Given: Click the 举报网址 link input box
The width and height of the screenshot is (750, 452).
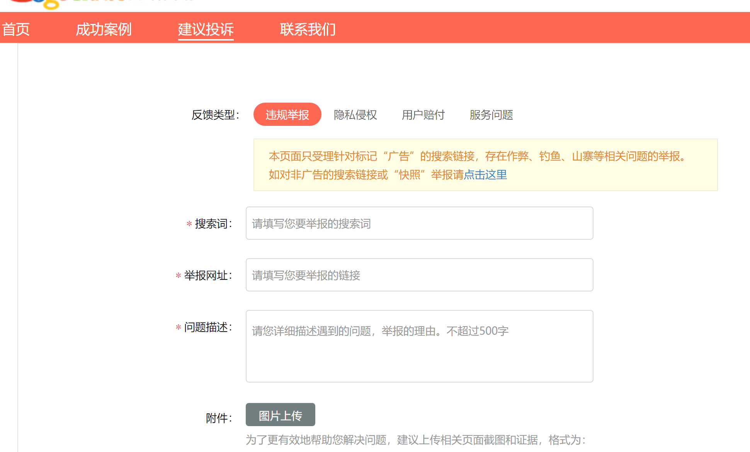Looking at the screenshot, I should (419, 275).
